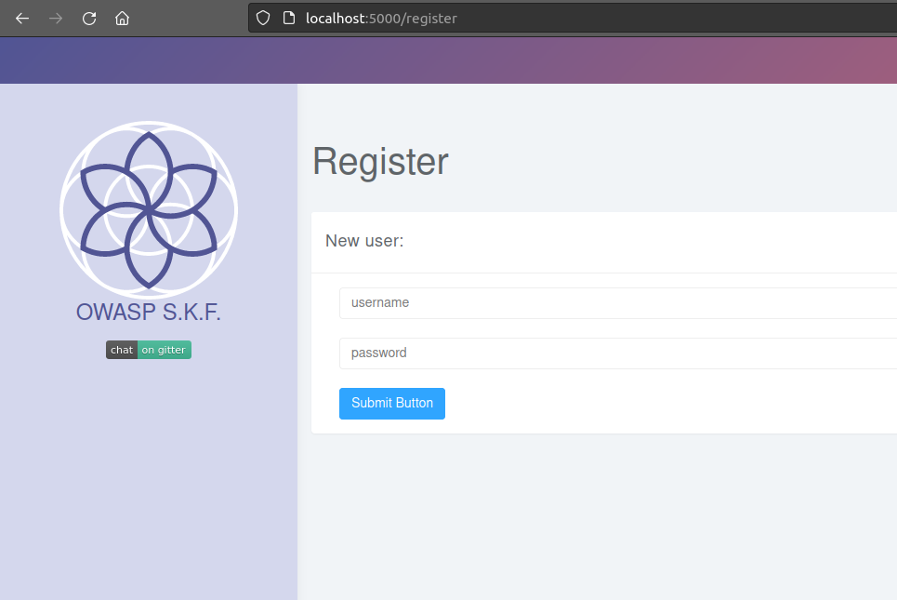Focus the password input field
Image resolution: width=897 pixels, height=600 pixels.
click(x=613, y=353)
